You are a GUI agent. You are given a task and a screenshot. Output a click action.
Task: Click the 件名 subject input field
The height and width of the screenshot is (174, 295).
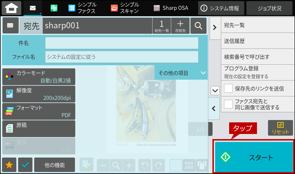pos(122,43)
